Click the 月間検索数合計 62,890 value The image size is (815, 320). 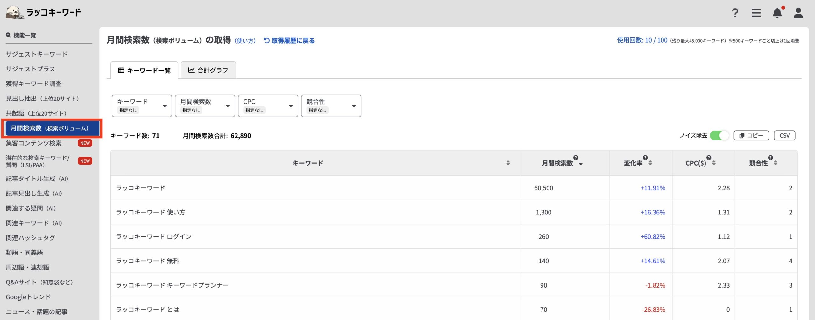pos(241,136)
